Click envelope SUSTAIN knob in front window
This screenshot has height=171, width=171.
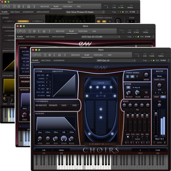click(x=64, y=139)
